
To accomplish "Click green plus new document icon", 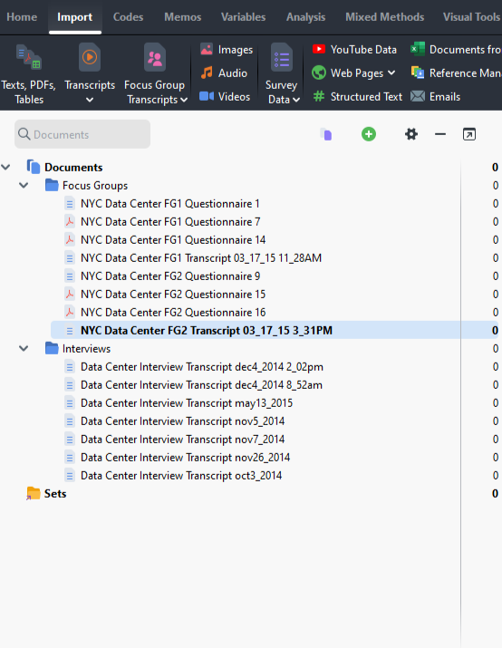I will pyautogui.click(x=369, y=134).
